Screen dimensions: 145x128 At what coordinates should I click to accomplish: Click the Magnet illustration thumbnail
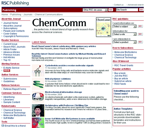click(x=38, y=97)
